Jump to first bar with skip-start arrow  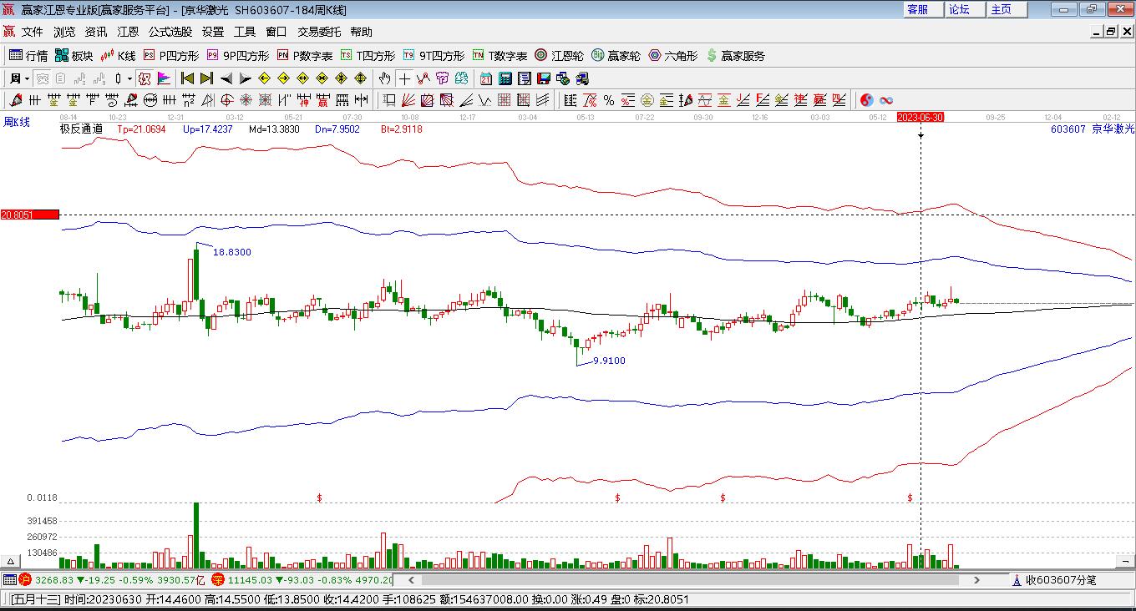(x=187, y=78)
